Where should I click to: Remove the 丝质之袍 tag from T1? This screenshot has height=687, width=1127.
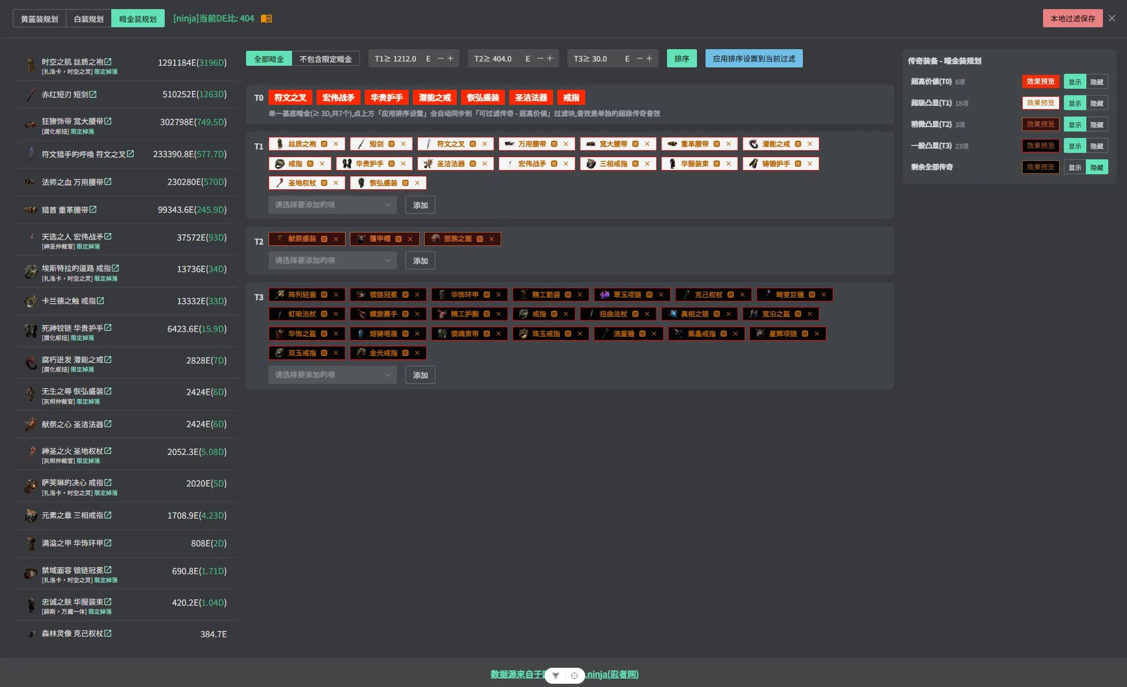pos(336,144)
